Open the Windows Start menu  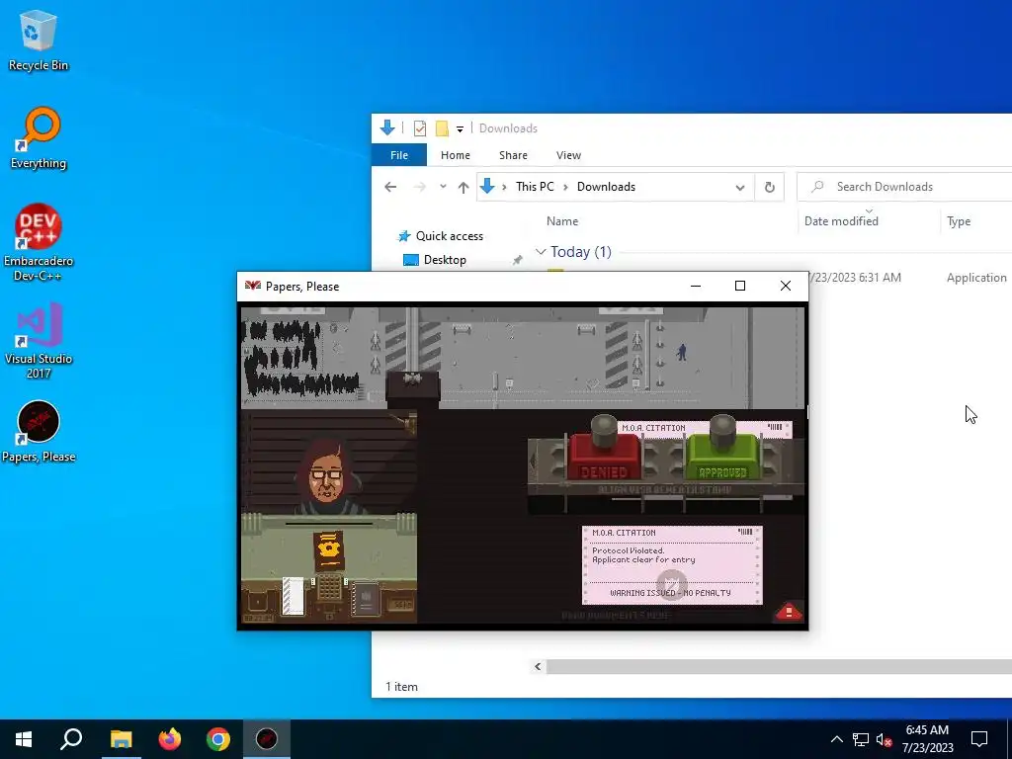coord(24,739)
